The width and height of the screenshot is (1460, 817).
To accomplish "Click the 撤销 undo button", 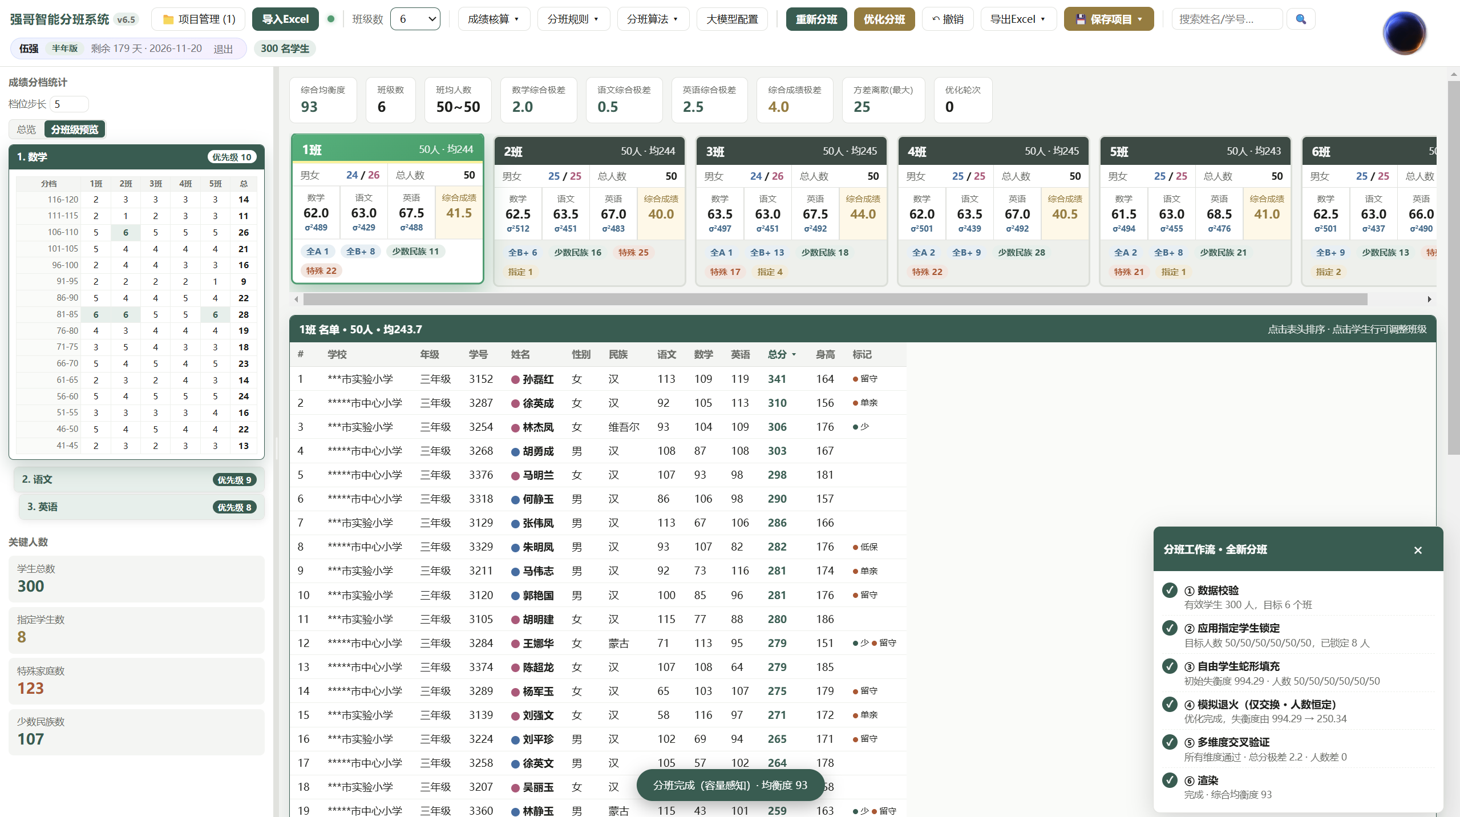I will [x=948, y=19].
